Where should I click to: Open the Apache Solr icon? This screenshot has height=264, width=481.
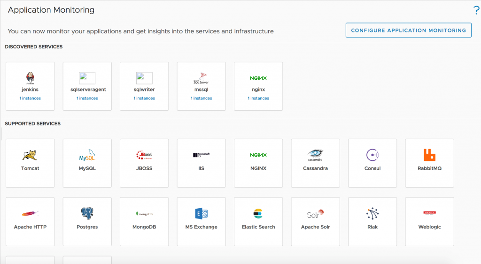coord(315,214)
